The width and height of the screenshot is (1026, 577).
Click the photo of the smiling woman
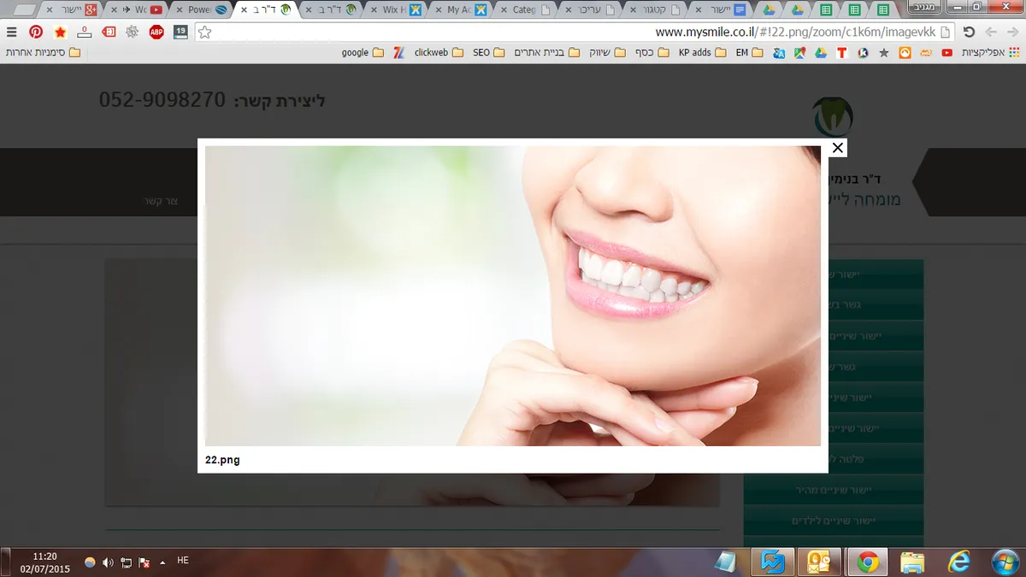click(513, 296)
